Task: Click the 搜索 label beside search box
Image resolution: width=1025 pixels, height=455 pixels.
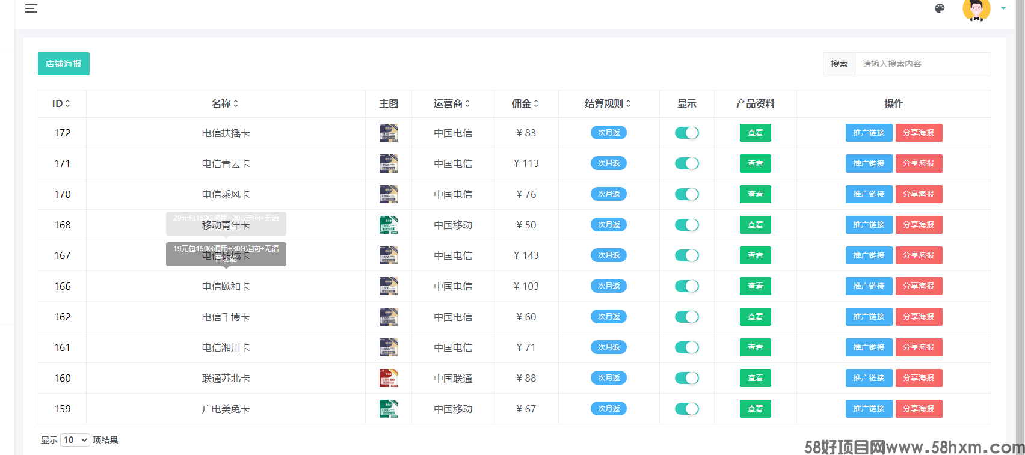Action: point(839,64)
